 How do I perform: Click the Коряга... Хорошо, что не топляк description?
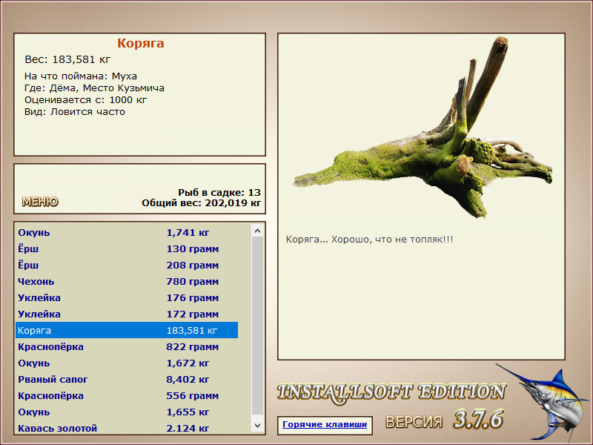pyautogui.click(x=369, y=240)
